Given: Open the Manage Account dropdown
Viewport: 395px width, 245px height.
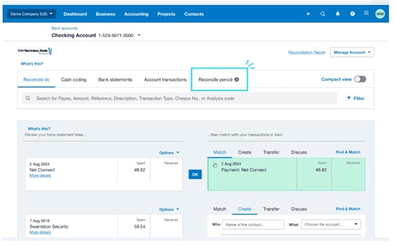Looking at the screenshot, I should click(x=352, y=52).
